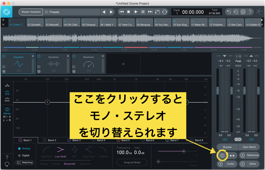Skip to the start of the track
The image size is (265, 170).
click(121, 12)
